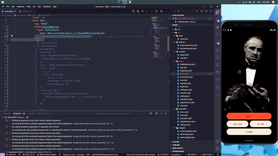This screenshot has width=278, height=156.
Task: Collapse home.dart group in Problems panel
Action: point(3,117)
